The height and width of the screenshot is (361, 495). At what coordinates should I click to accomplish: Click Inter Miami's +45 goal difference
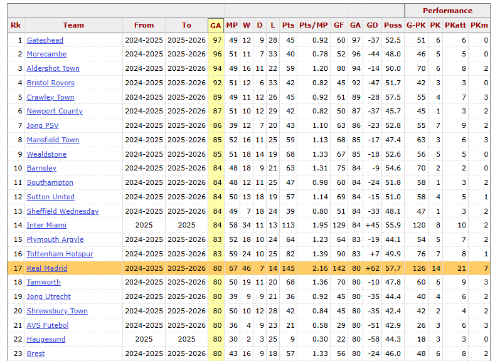pos(372,226)
